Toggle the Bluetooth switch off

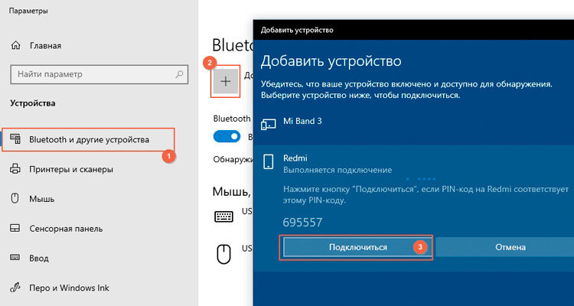pyautogui.click(x=227, y=137)
